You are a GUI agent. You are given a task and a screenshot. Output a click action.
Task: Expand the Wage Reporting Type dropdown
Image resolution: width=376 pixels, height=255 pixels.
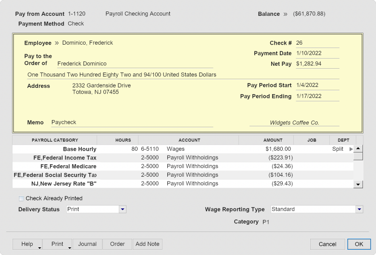point(359,209)
